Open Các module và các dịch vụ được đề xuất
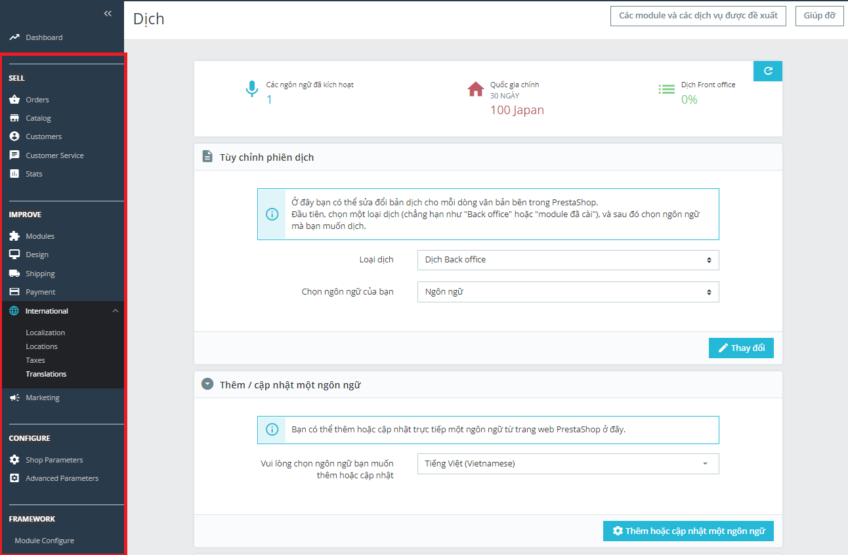The image size is (848, 555). (698, 16)
